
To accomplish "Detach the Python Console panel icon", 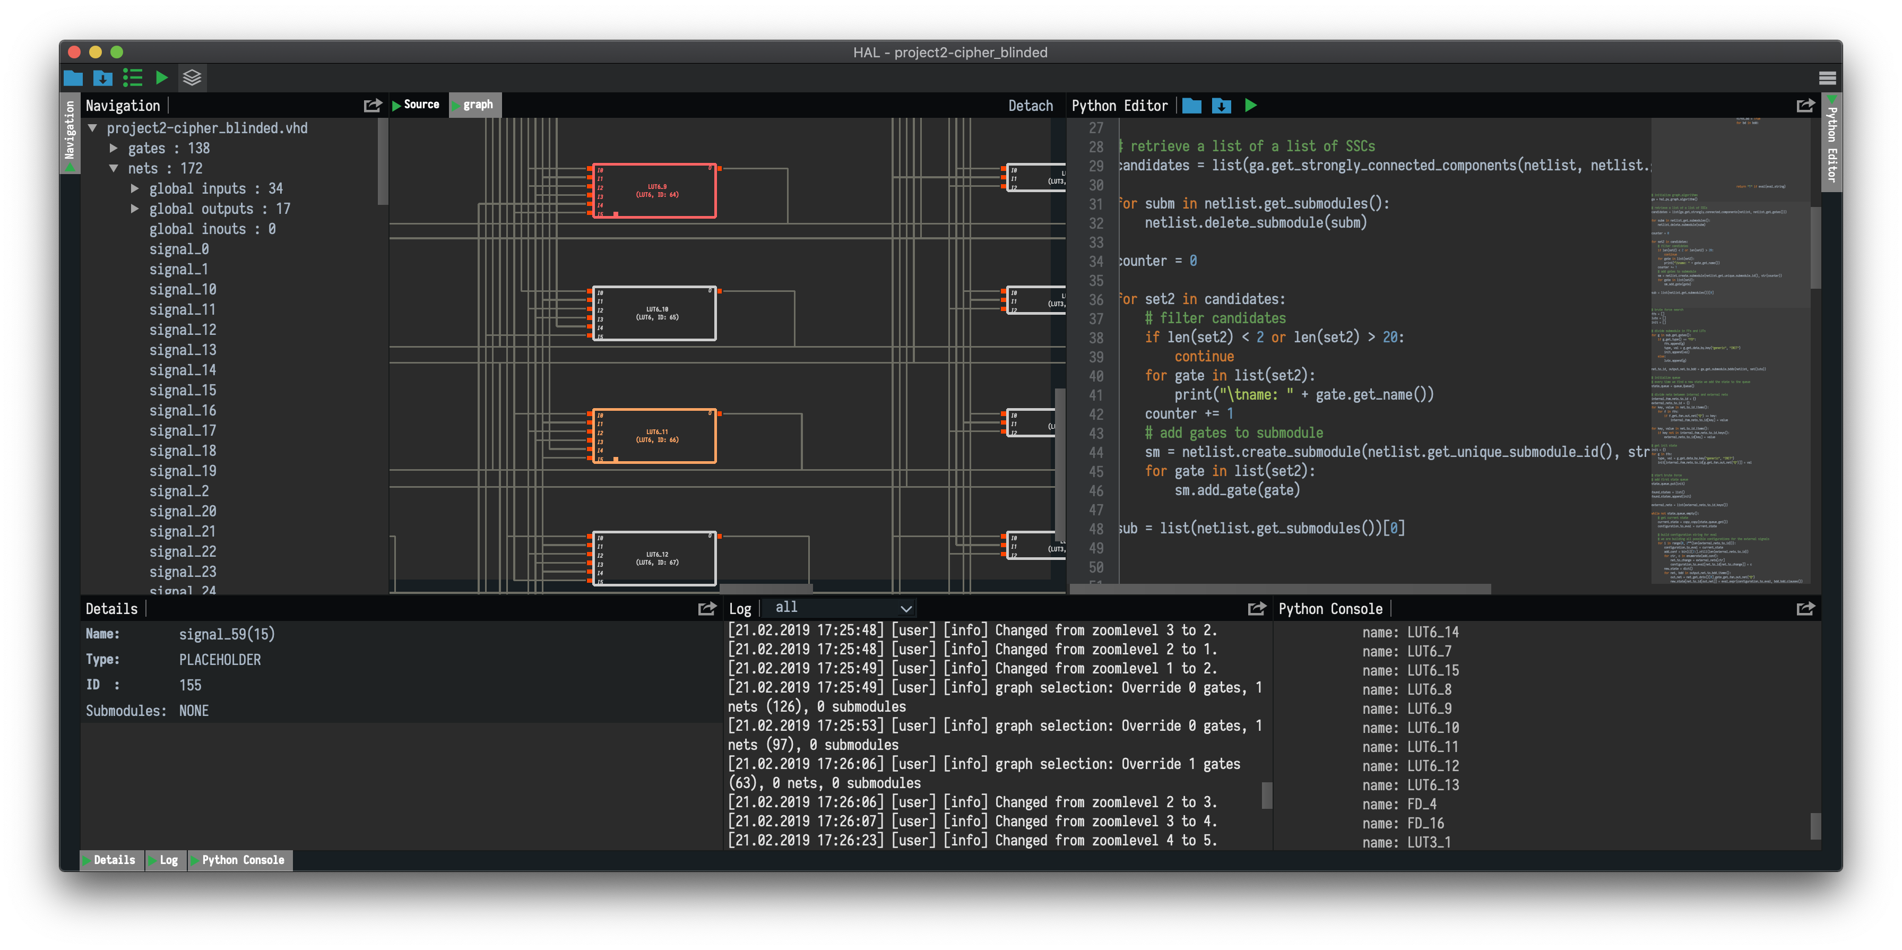I will 1805,608.
